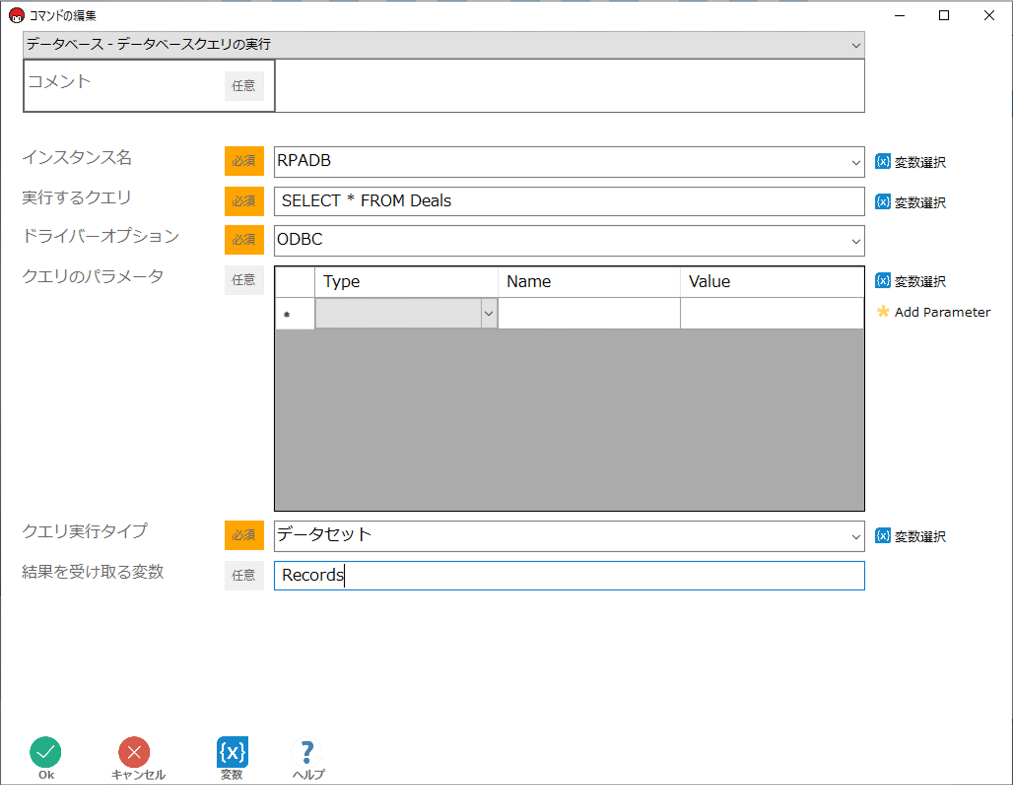
Task: Click the Value column header
Action: [771, 282]
